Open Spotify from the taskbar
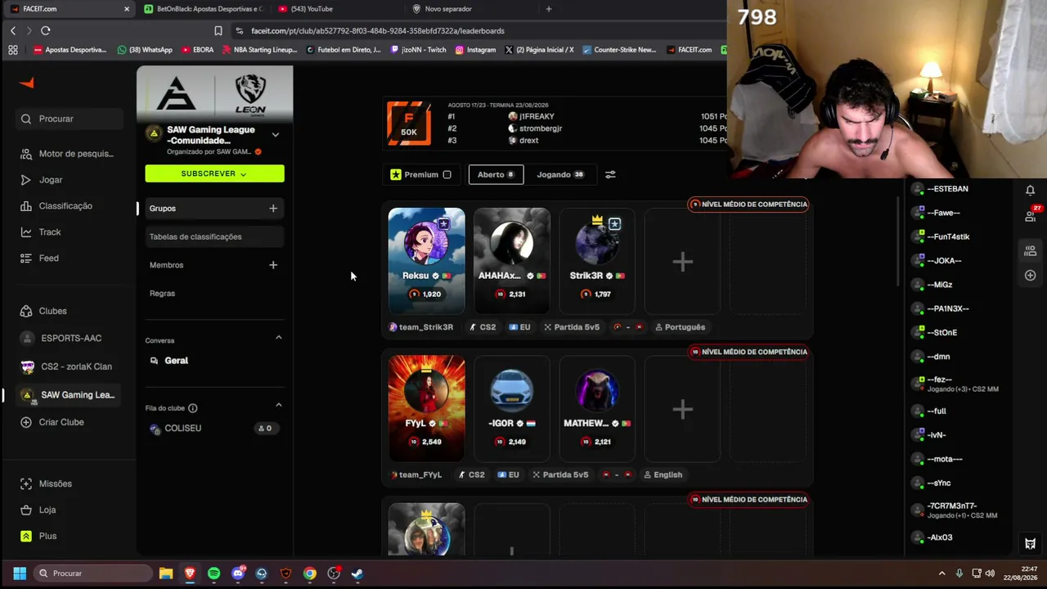 (x=213, y=573)
